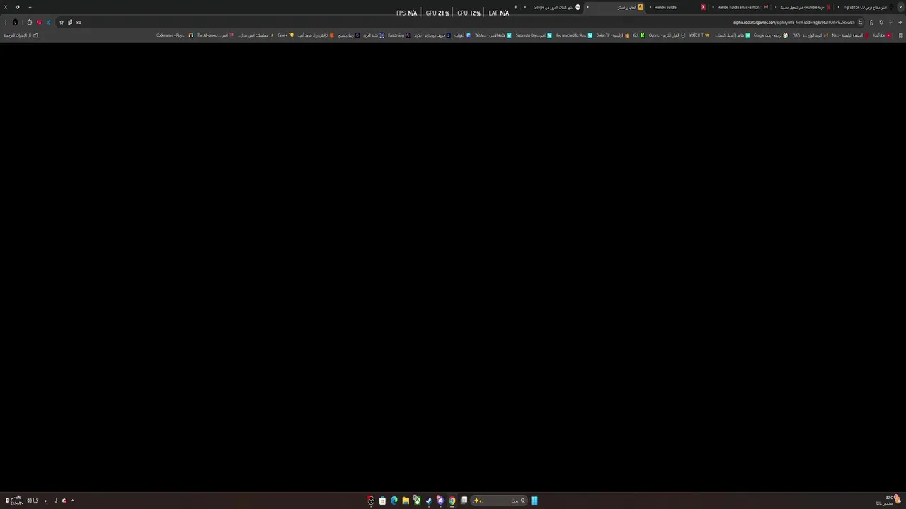The image size is (906, 509).
Task: Open the Google translate search bookmark
Action: click(x=770, y=35)
